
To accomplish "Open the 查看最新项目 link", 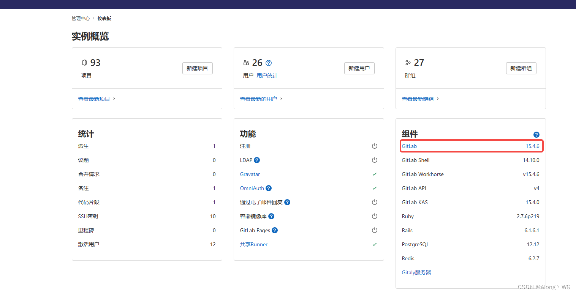I will pyautogui.click(x=94, y=99).
